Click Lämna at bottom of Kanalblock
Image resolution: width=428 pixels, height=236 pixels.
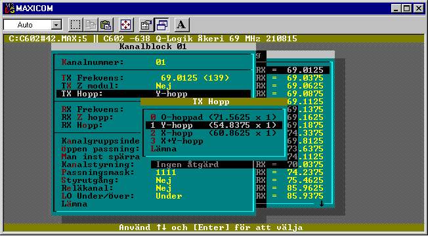[75, 204]
